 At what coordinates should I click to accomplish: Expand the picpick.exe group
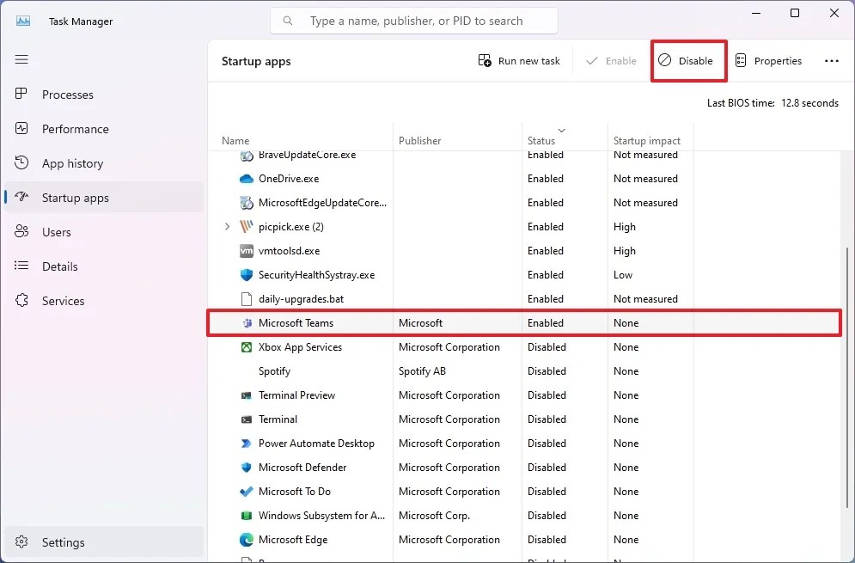[x=226, y=226]
